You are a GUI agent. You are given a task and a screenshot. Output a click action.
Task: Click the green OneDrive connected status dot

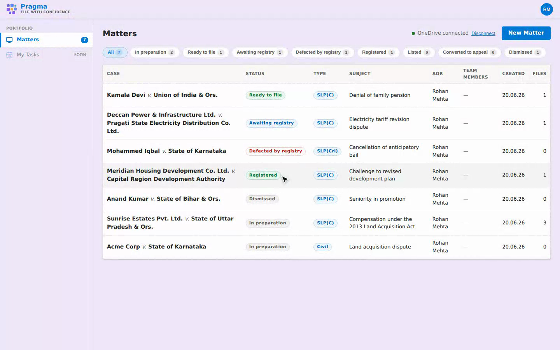[x=413, y=33]
